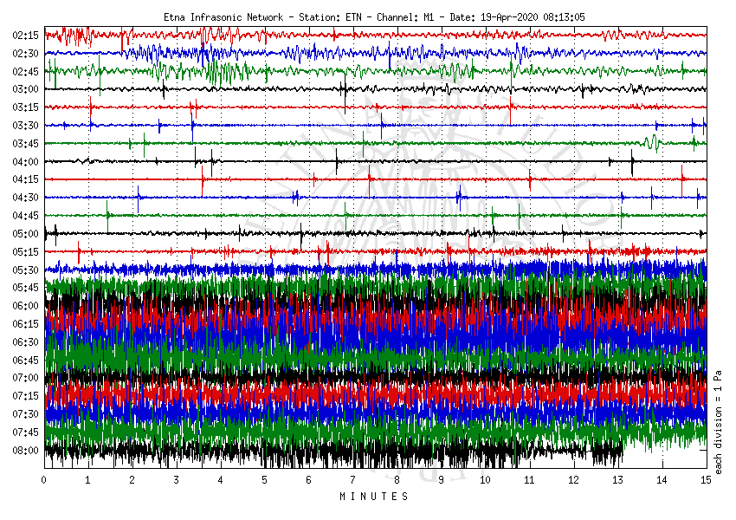This screenshot has height=520, width=736.
Task: Click the 02:30 time label
Action: coord(25,53)
